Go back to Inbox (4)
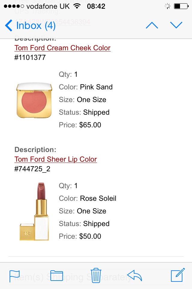The image size is (192, 289). (x=30, y=25)
